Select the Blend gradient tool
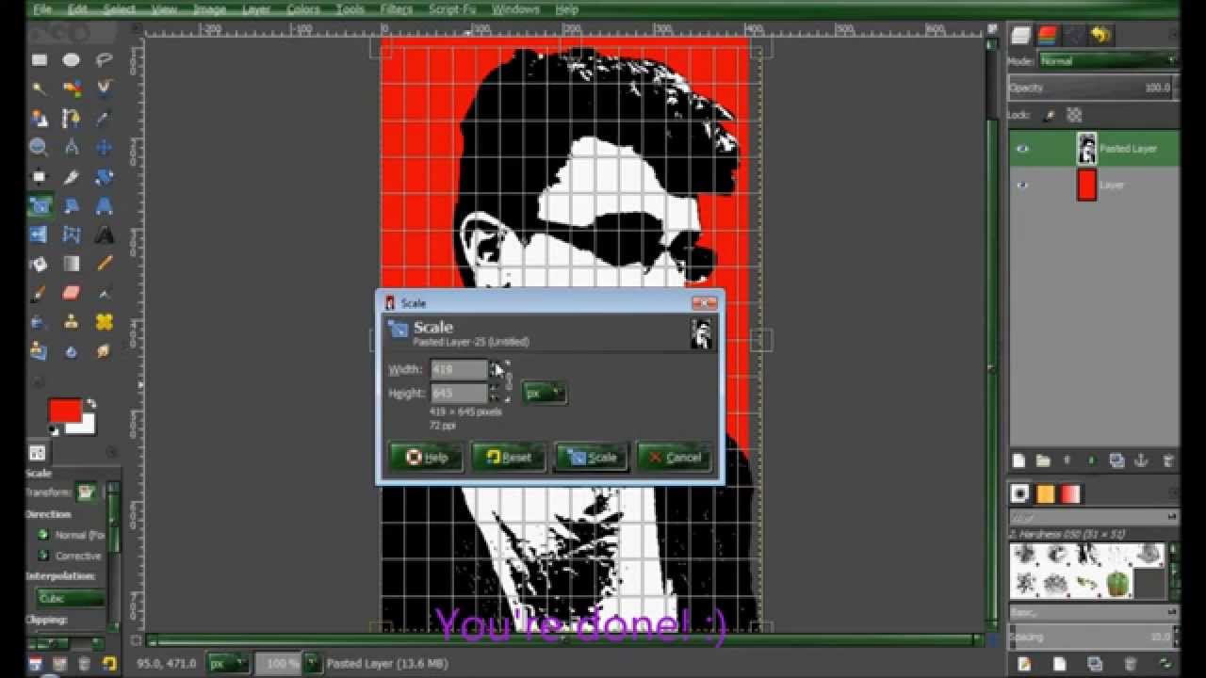 click(x=72, y=265)
